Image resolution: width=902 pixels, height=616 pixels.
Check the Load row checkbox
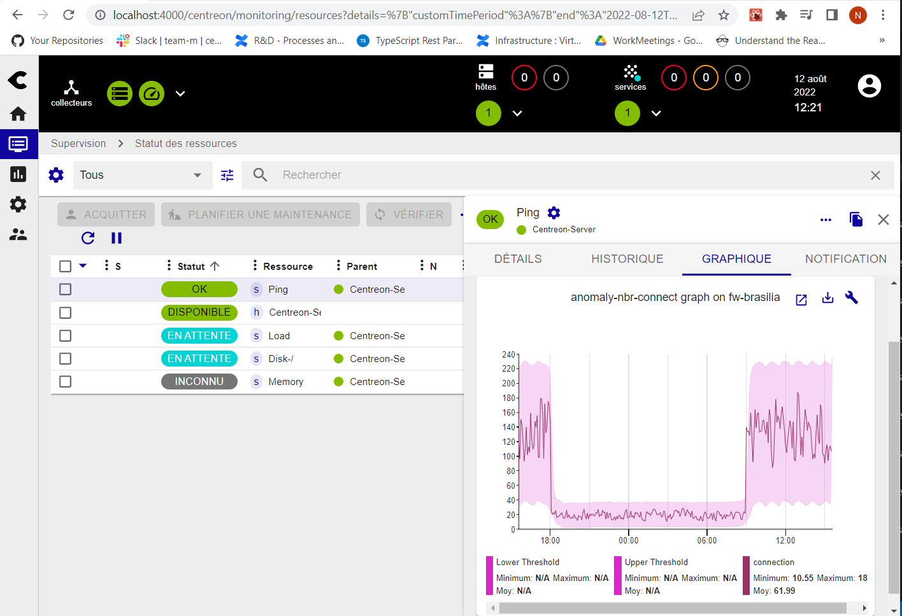coord(65,335)
